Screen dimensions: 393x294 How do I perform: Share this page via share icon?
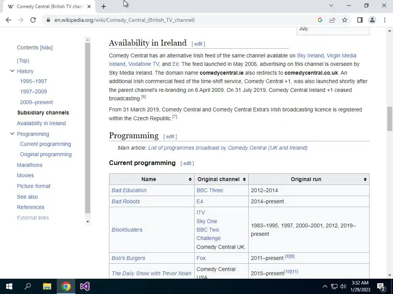click(332, 20)
